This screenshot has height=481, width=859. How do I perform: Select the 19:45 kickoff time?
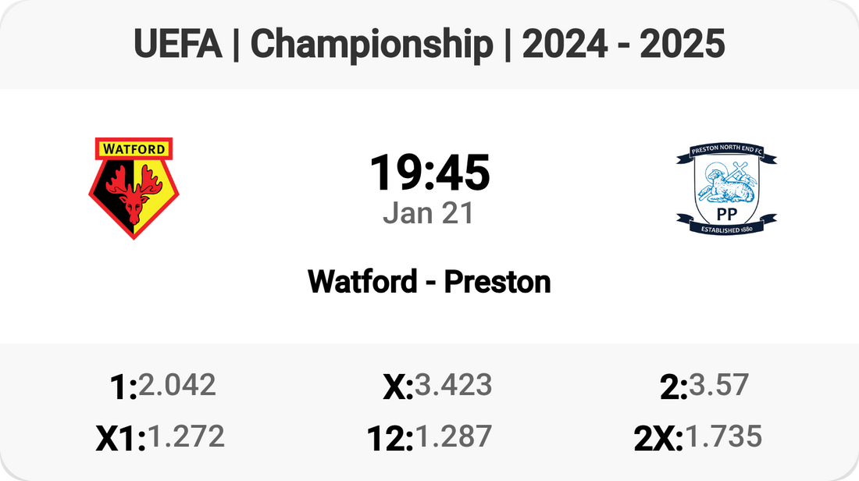click(429, 173)
